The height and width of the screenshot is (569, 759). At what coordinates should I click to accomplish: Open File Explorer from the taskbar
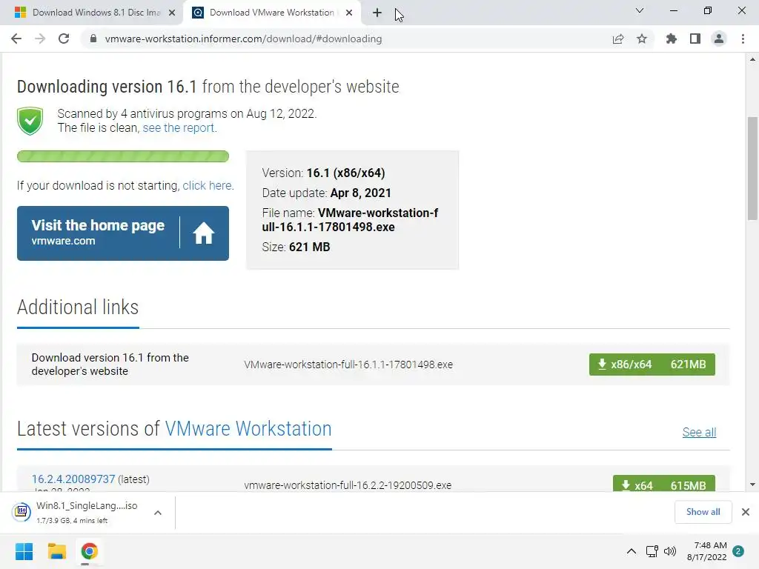point(56,551)
